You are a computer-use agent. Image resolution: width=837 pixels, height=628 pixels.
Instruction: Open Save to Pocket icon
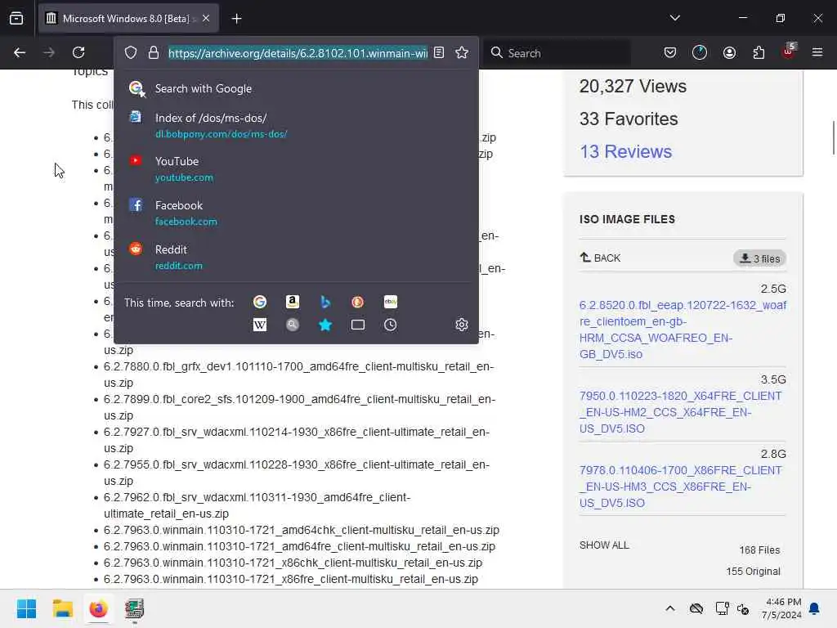[670, 52]
